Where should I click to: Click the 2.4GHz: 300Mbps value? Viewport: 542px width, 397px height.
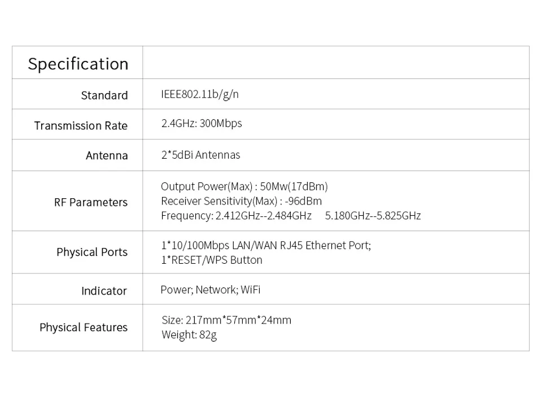202,124
